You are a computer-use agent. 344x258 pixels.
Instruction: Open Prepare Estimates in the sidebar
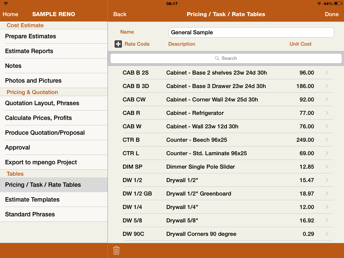click(31, 36)
